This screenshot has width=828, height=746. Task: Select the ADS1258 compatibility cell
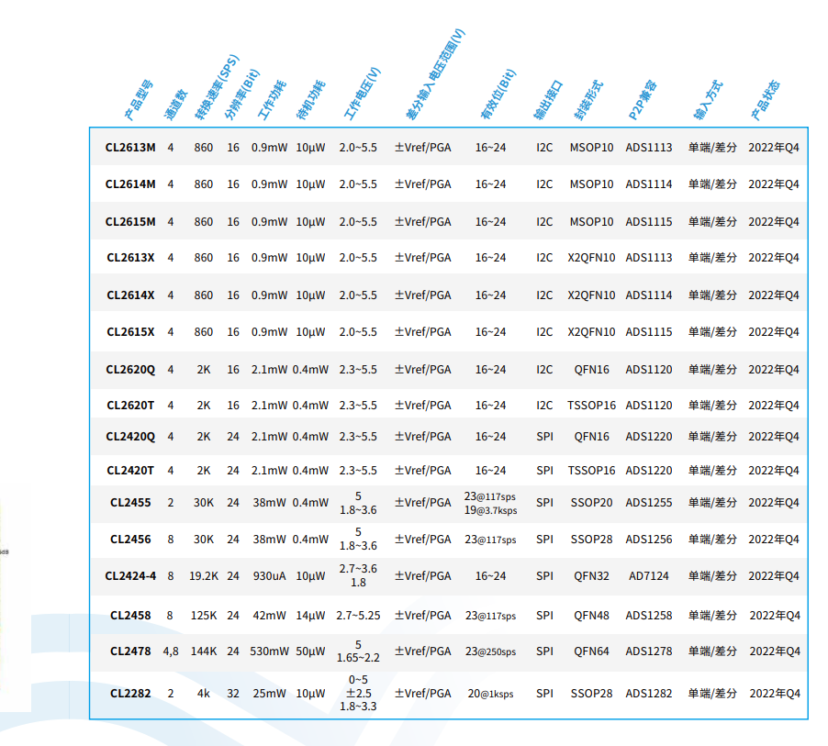649,616
